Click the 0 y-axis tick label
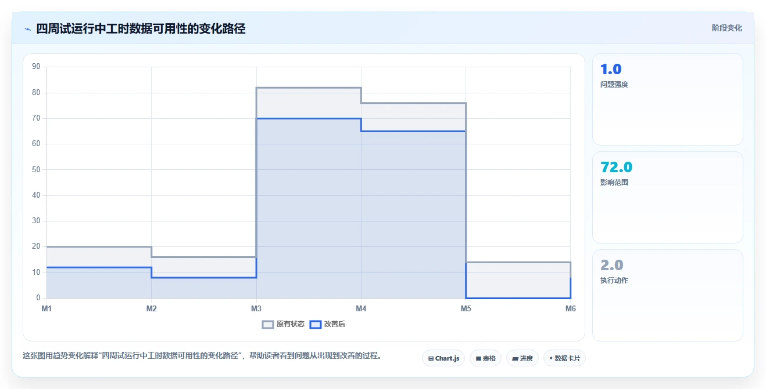Image resolution: width=766 pixels, height=389 pixels. (x=38, y=298)
